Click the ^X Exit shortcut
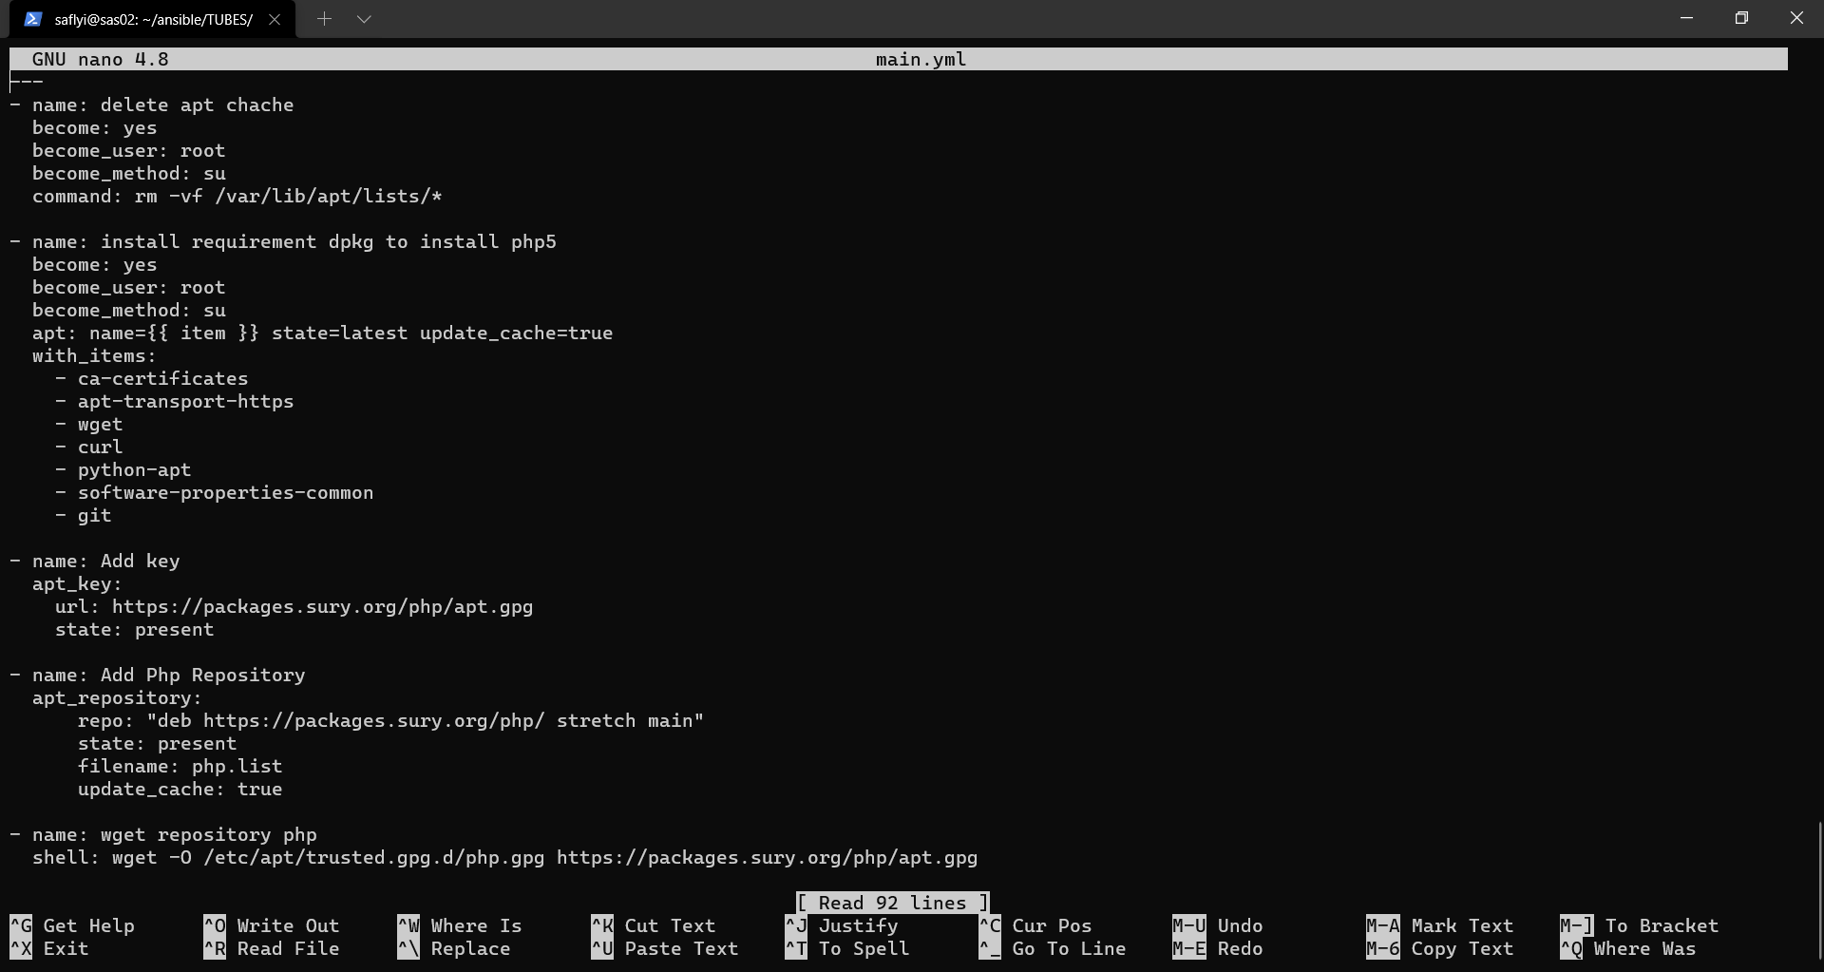 click(x=49, y=948)
